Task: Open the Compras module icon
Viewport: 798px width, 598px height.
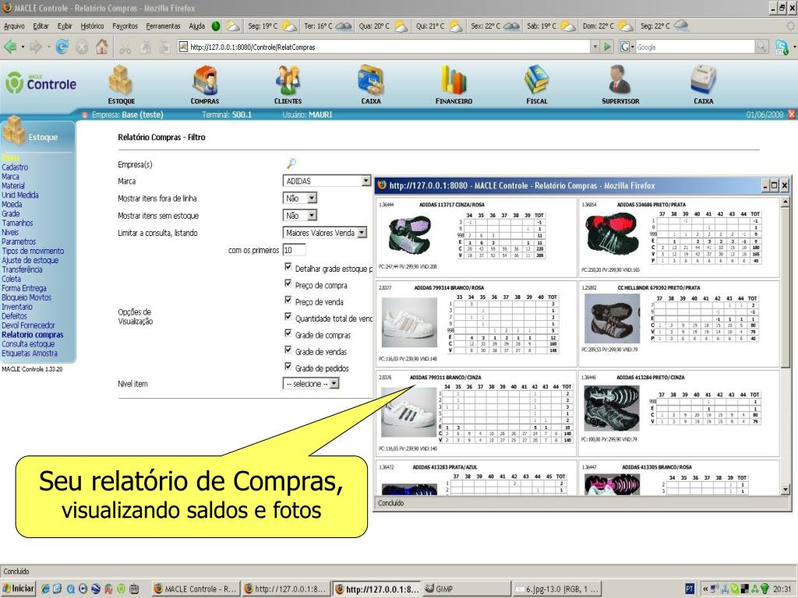Action: 205,80
